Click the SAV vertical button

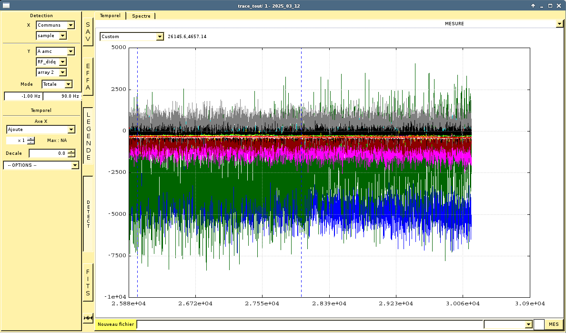[88, 32]
